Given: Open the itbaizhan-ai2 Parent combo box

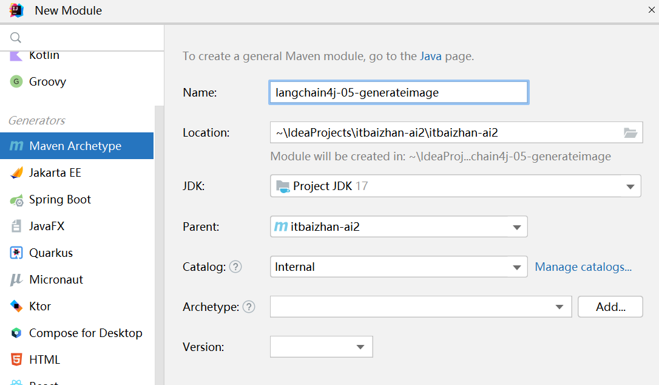Looking at the screenshot, I should (x=399, y=227).
